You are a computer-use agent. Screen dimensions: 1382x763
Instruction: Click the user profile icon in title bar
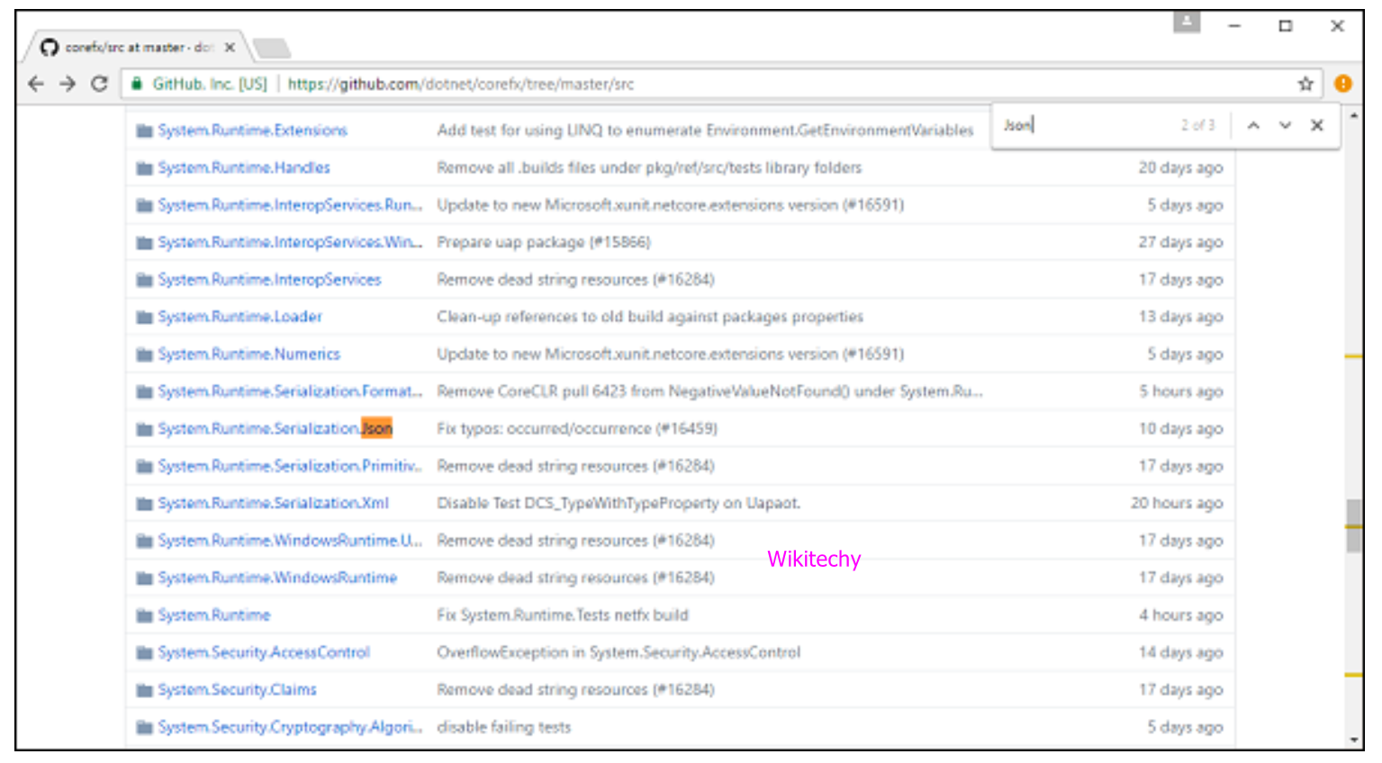click(x=1187, y=22)
